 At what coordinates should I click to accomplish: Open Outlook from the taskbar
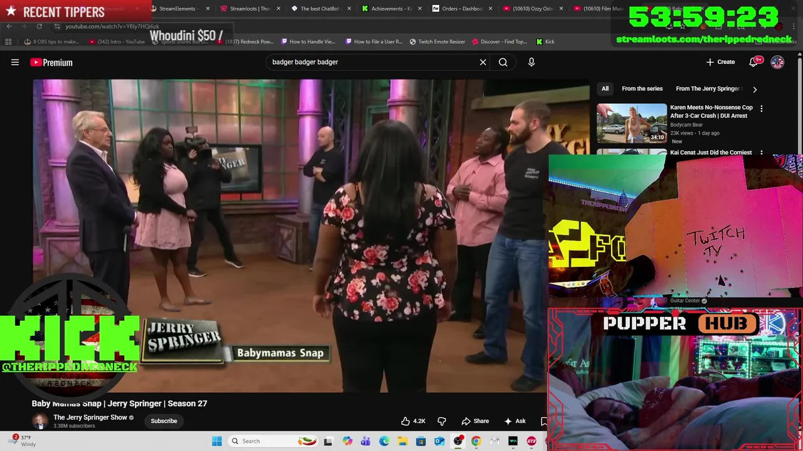439,441
